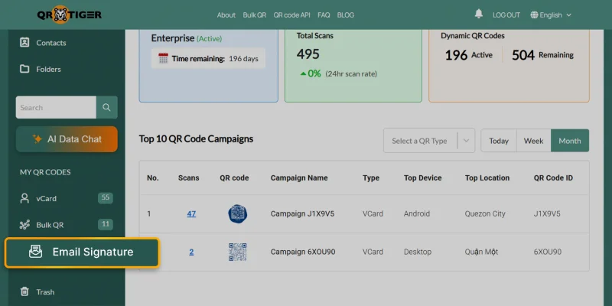Open the Select a QR Type dropdown

point(429,141)
